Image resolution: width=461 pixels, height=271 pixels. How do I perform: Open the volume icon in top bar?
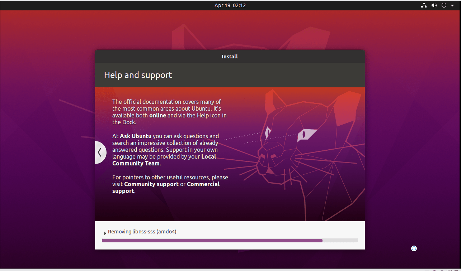tap(434, 5)
